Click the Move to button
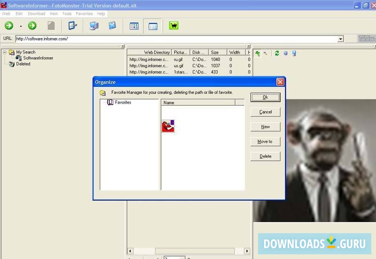 pos(265,142)
